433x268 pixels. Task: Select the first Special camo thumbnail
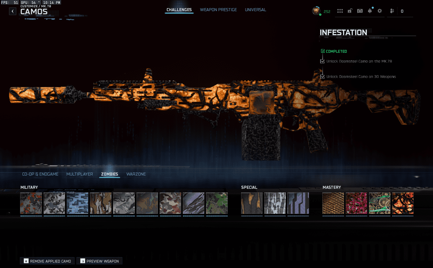(x=252, y=203)
